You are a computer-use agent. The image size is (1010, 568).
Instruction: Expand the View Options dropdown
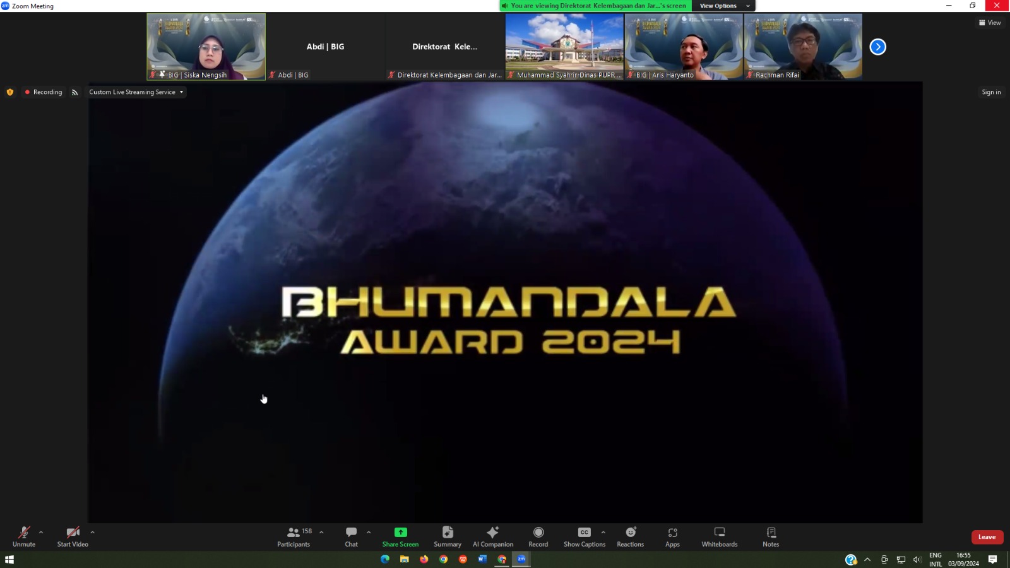723,6
